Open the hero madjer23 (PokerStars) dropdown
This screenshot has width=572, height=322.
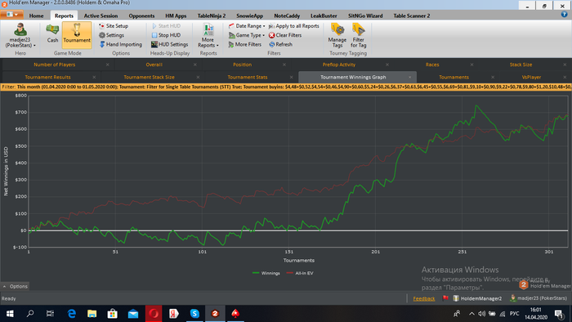point(20,35)
